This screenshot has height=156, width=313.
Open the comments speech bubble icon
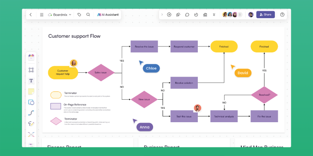coord(187,15)
